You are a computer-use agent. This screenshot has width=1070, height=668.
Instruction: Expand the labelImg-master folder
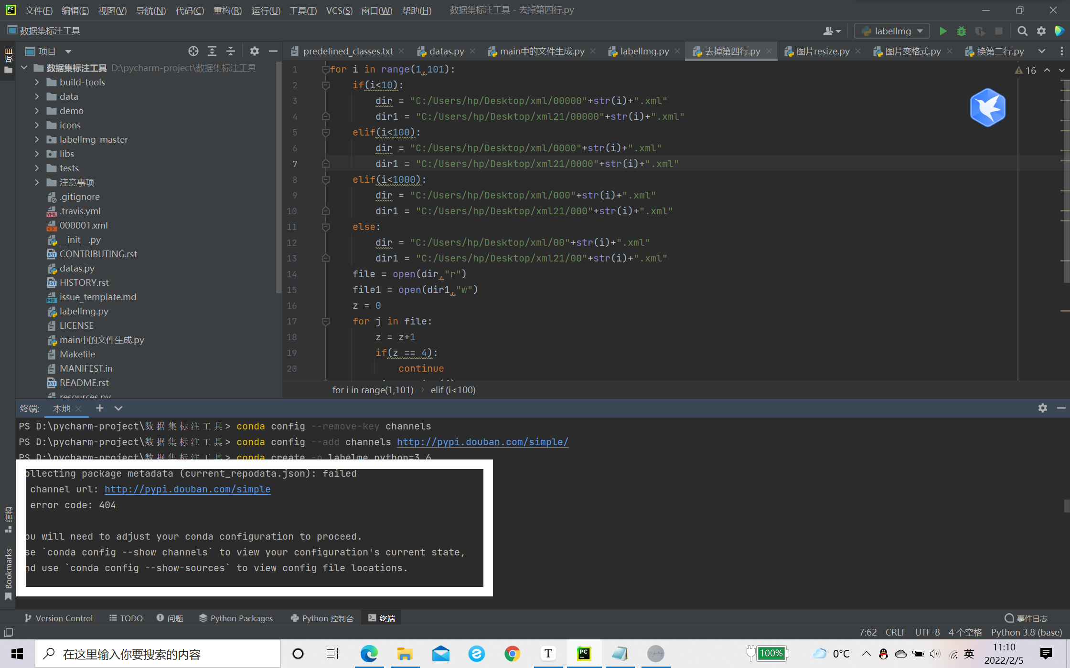(37, 139)
